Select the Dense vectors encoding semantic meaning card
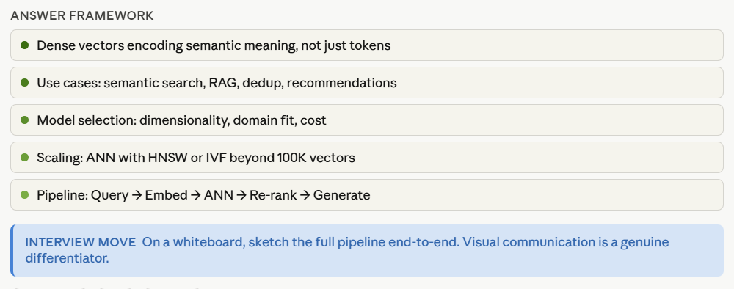This screenshot has width=734, height=289. point(367,45)
